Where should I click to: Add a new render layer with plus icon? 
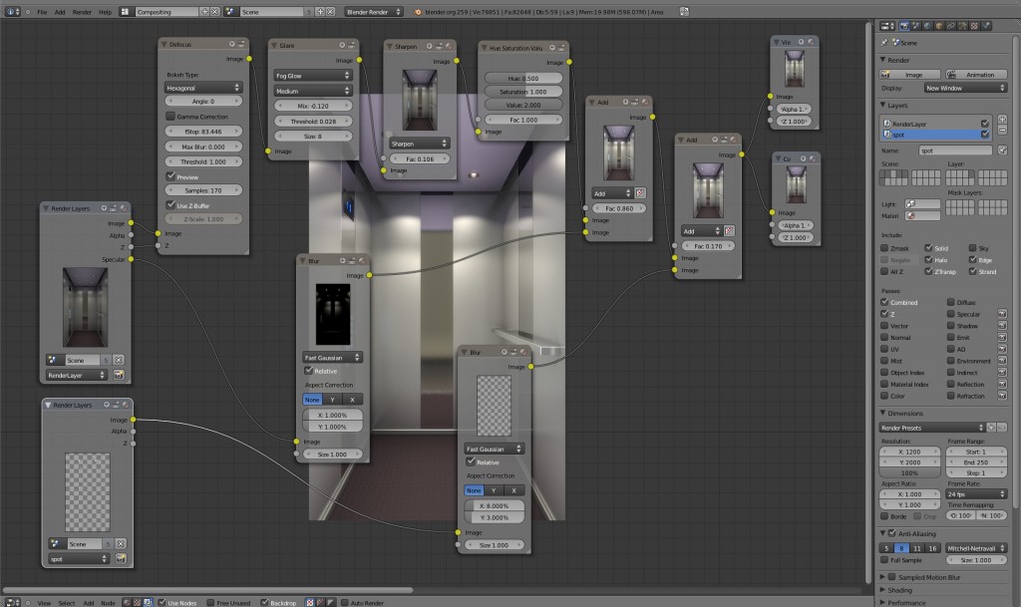click(x=1002, y=120)
